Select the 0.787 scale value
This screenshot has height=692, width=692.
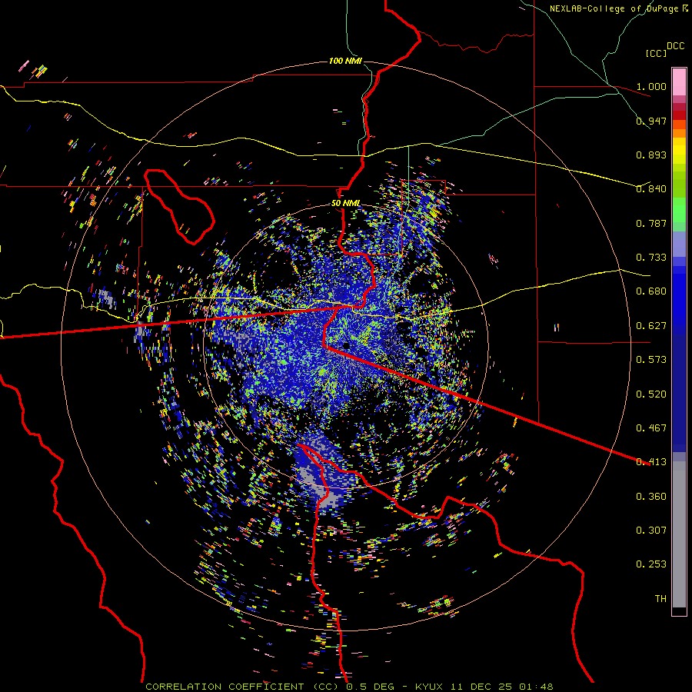tap(651, 223)
